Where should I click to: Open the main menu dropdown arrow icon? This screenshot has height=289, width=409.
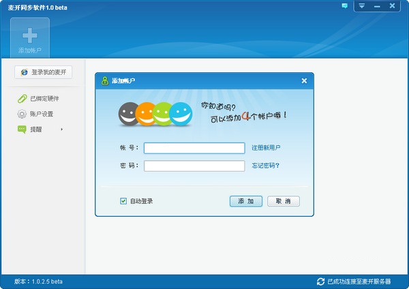click(x=361, y=5)
